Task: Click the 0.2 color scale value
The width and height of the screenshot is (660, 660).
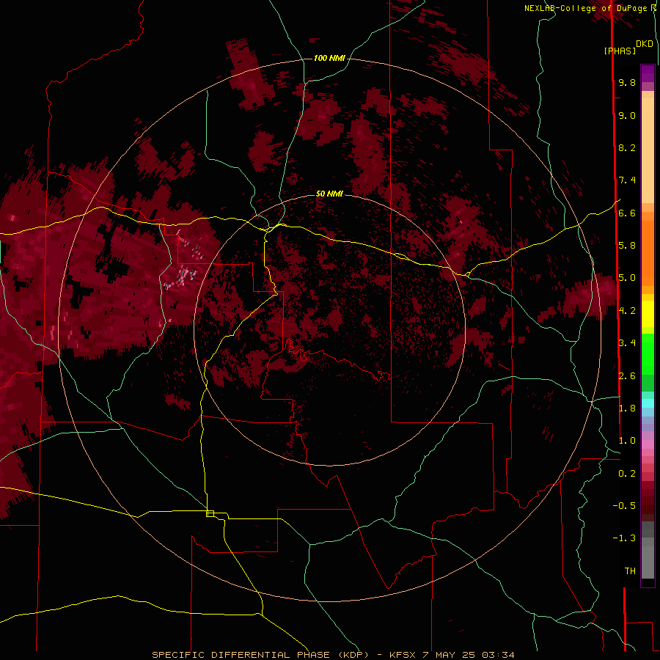Action: 627,474
